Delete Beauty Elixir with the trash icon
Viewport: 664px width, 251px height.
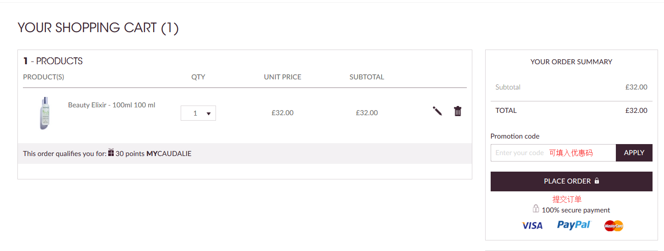(458, 111)
